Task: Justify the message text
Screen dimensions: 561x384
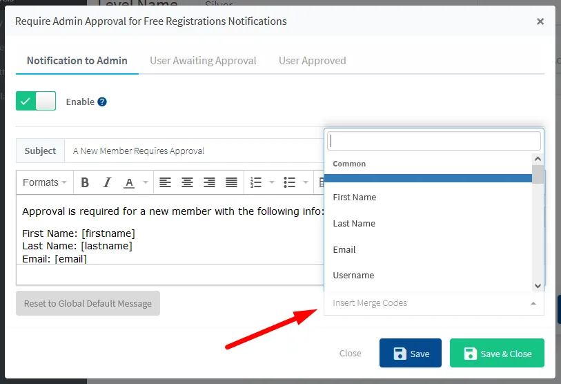Action: pos(231,183)
